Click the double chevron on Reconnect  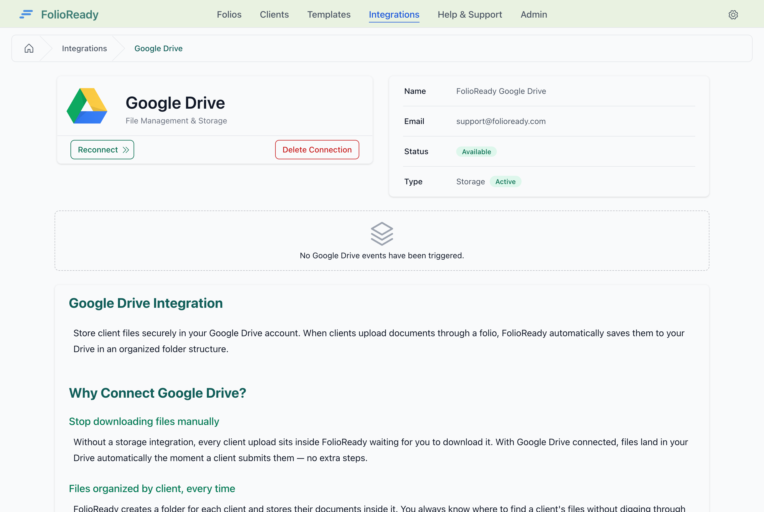(x=126, y=150)
